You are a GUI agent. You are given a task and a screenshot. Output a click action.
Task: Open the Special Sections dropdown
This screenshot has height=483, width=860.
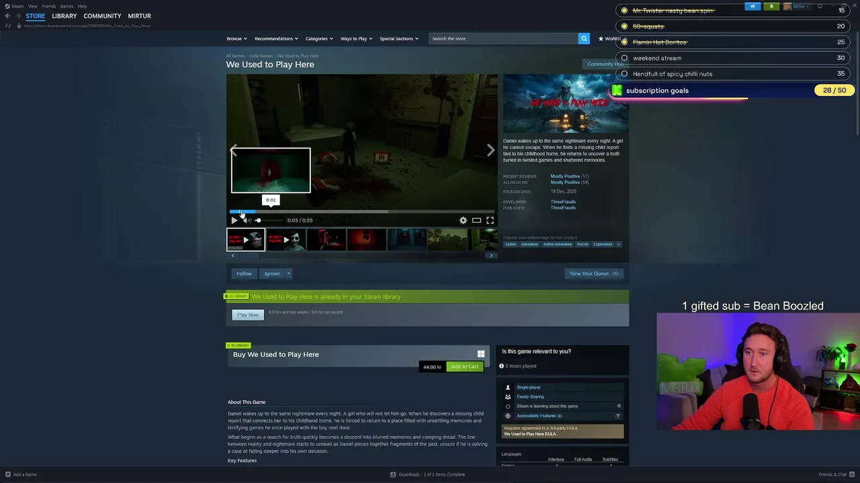point(398,38)
